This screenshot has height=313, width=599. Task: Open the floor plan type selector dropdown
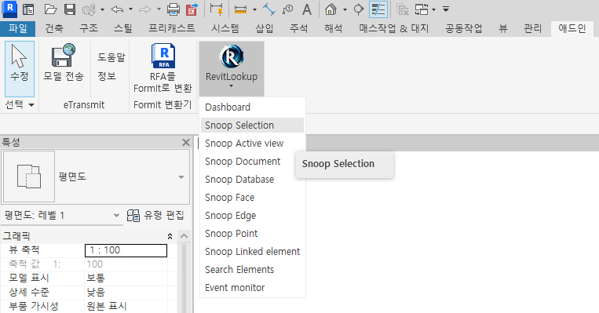click(181, 177)
